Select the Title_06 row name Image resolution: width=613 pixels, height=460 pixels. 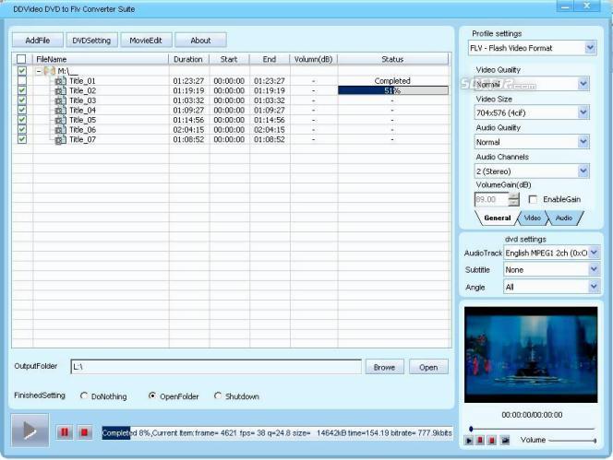pyautogui.click(x=82, y=130)
